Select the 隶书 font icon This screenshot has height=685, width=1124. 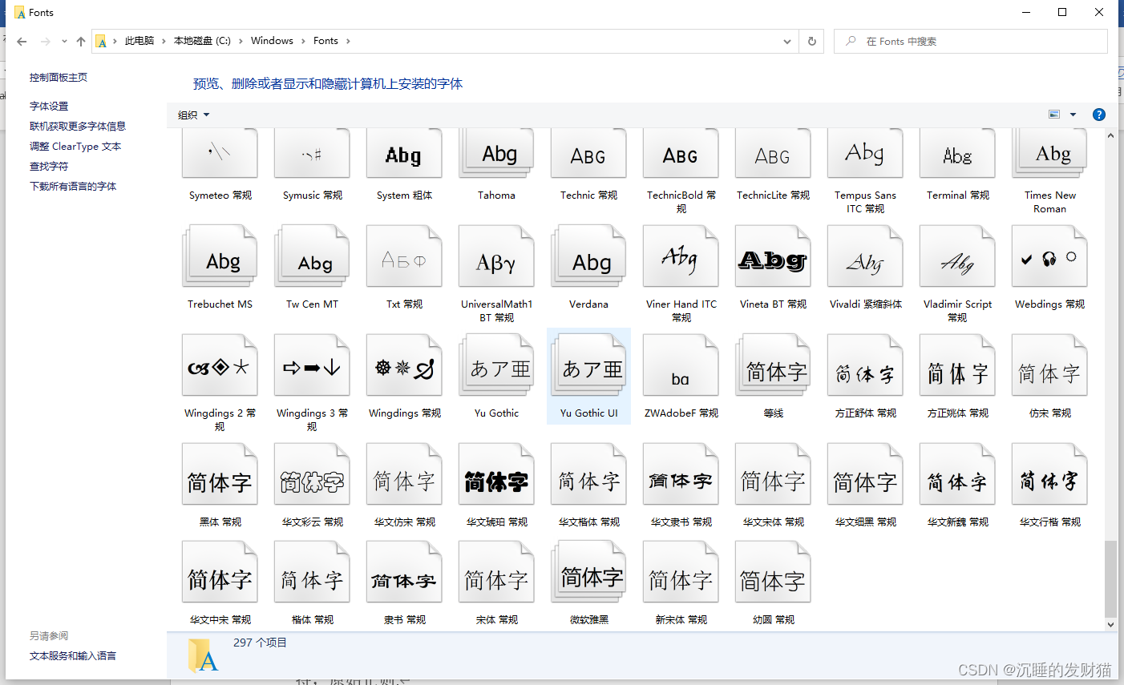coord(404,572)
